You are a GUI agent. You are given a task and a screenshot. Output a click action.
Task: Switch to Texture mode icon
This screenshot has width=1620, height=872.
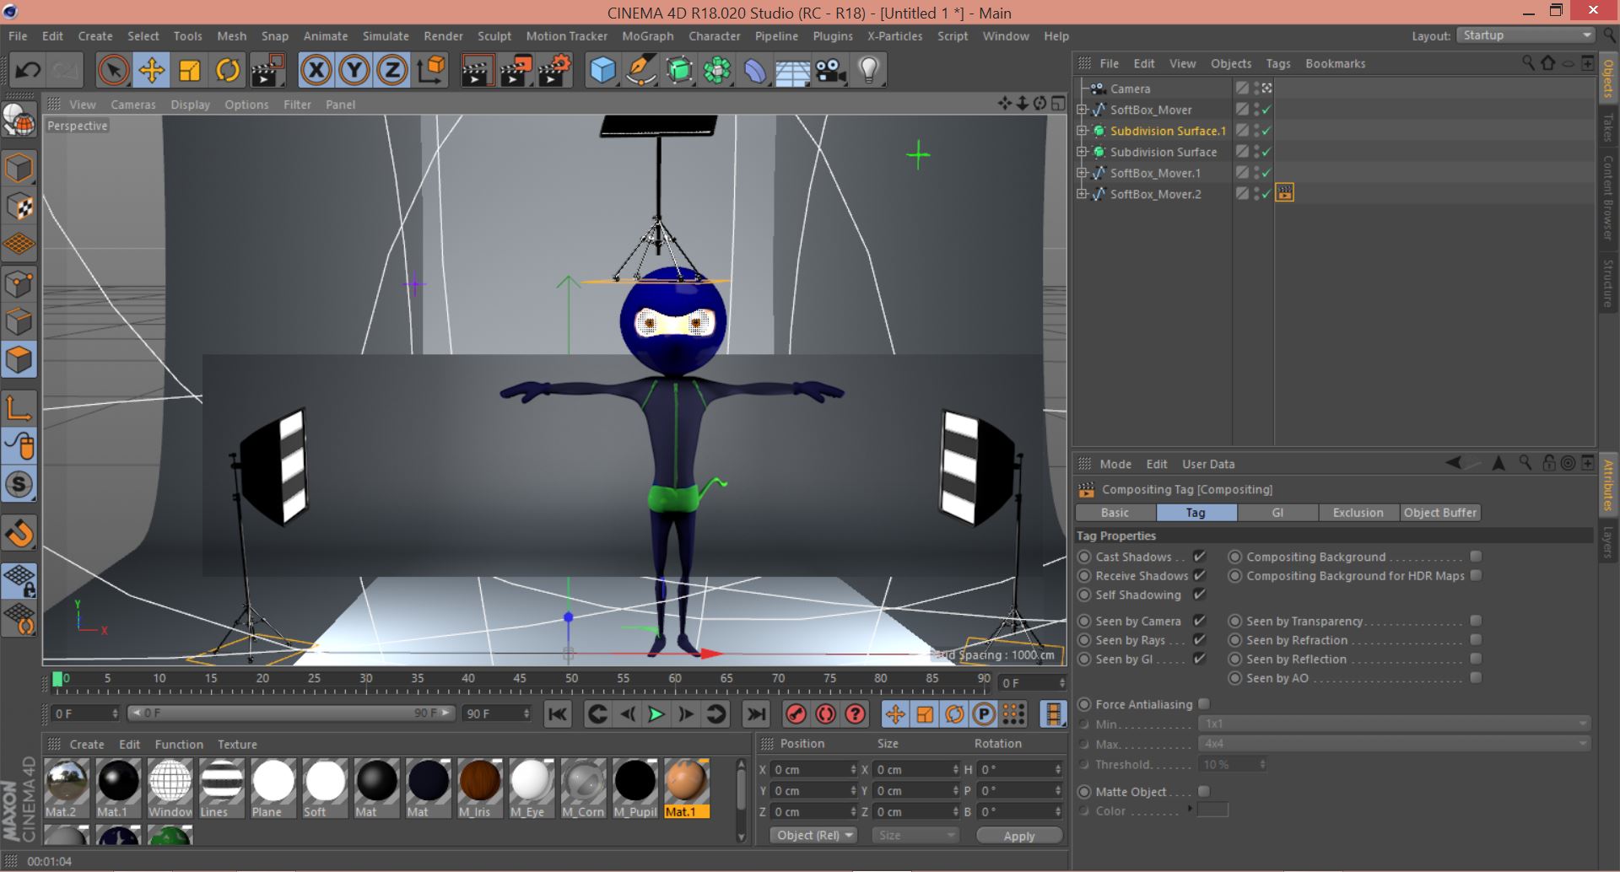[19, 207]
